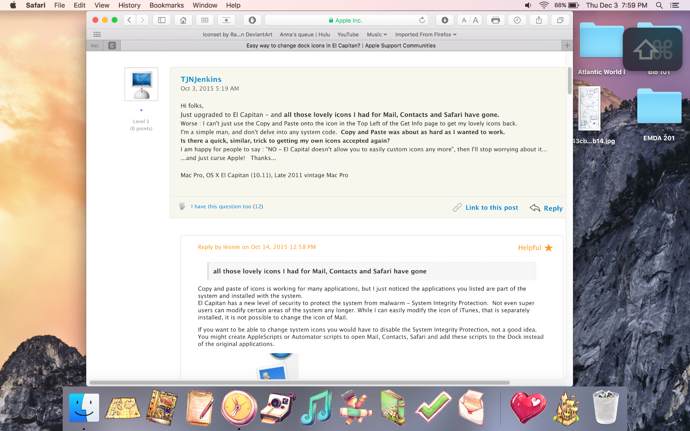Click the battery status indicator

tap(567, 5)
